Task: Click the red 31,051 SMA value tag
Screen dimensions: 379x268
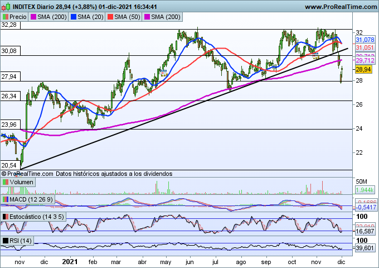Action: click(365, 47)
